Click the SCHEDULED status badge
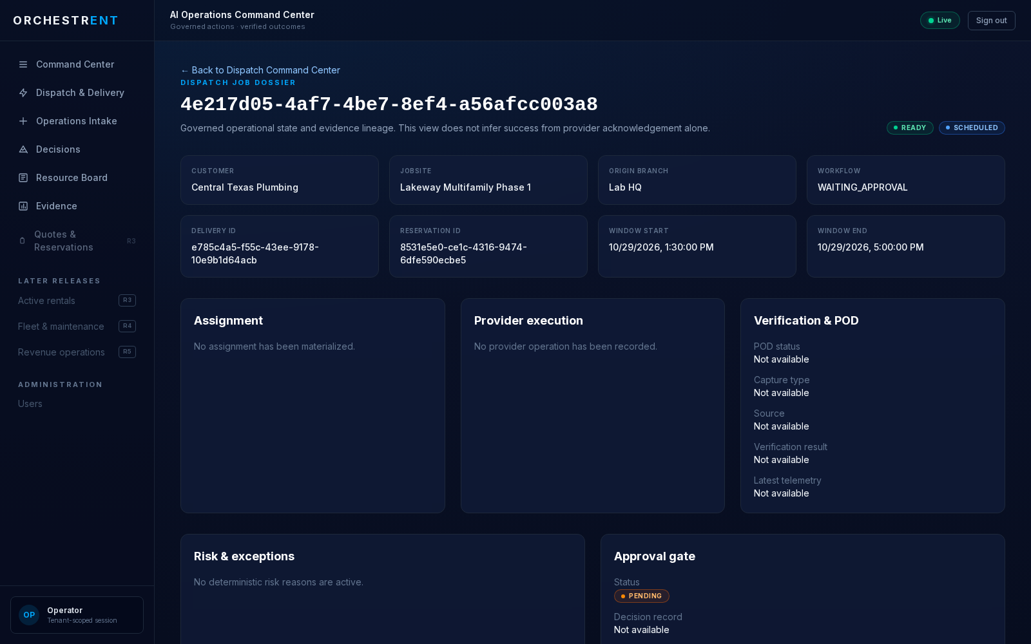The width and height of the screenshot is (1031, 644). pos(972,128)
